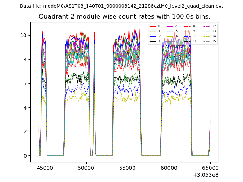This screenshot has height=182, width=243.
Task: Click the x-axis tick label 45000
Action: pyautogui.click(x=45, y=168)
